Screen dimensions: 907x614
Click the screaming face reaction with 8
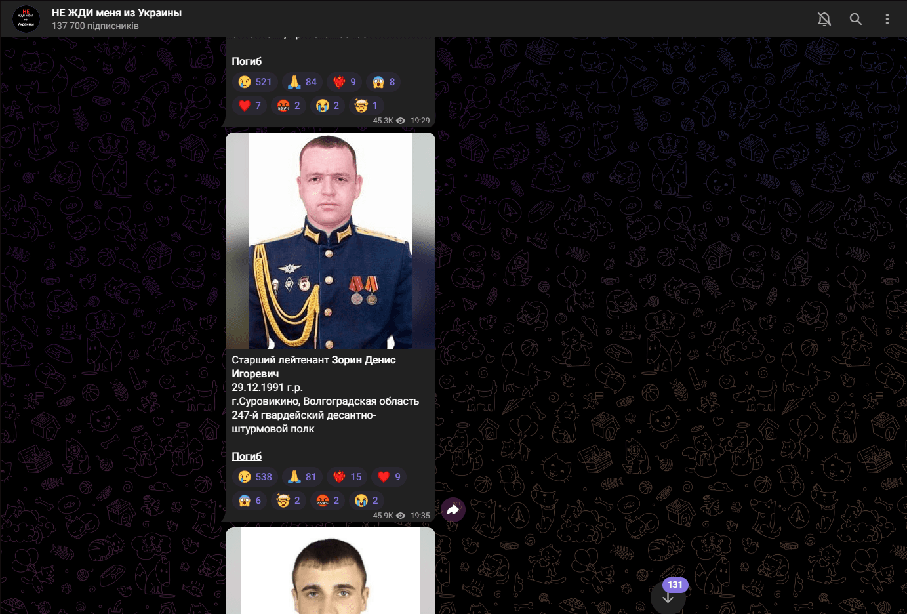click(384, 82)
